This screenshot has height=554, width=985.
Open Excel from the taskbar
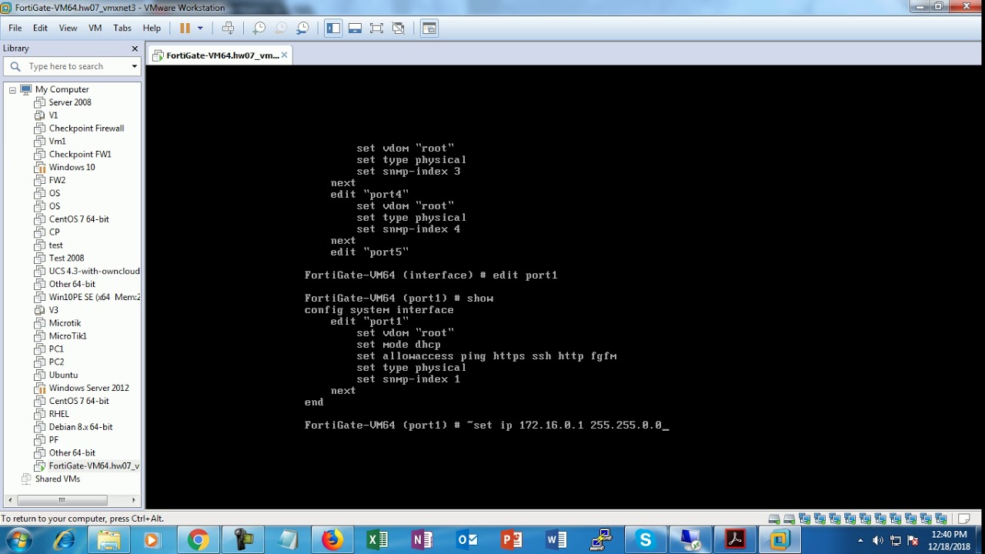click(377, 540)
